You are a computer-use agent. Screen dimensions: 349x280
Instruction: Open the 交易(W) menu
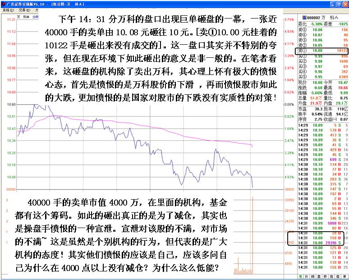click(24, 10)
